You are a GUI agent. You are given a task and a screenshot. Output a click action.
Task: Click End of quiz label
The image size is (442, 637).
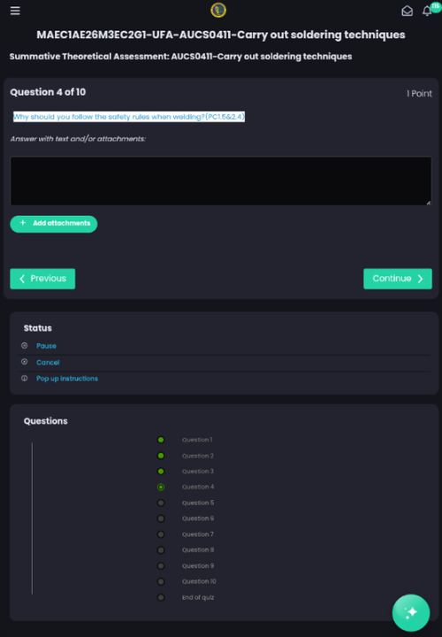tap(198, 597)
